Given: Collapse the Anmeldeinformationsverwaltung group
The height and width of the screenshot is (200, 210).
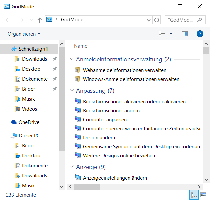Looking at the screenshot, I should pos(72,59).
